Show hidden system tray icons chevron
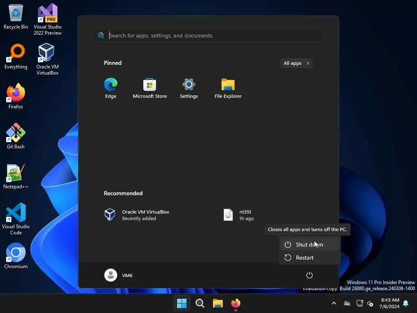Image resolution: width=417 pixels, height=313 pixels. [x=334, y=303]
